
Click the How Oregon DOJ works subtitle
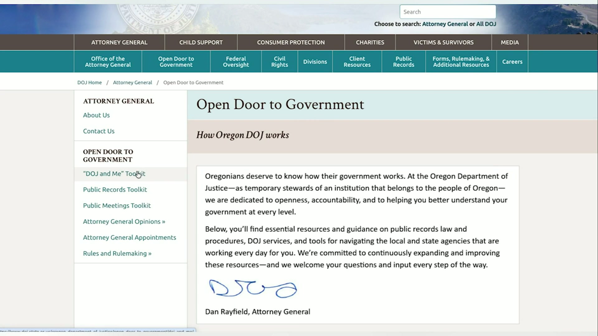tap(243, 135)
